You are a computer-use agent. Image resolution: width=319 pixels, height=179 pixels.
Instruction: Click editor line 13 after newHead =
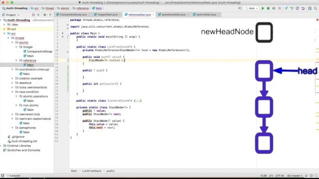(x=125, y=60)
